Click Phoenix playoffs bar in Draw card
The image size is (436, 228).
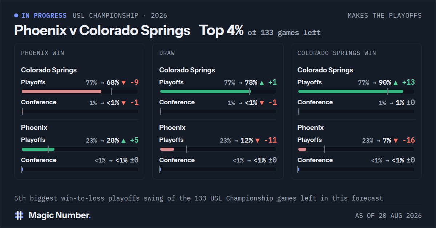218,149
